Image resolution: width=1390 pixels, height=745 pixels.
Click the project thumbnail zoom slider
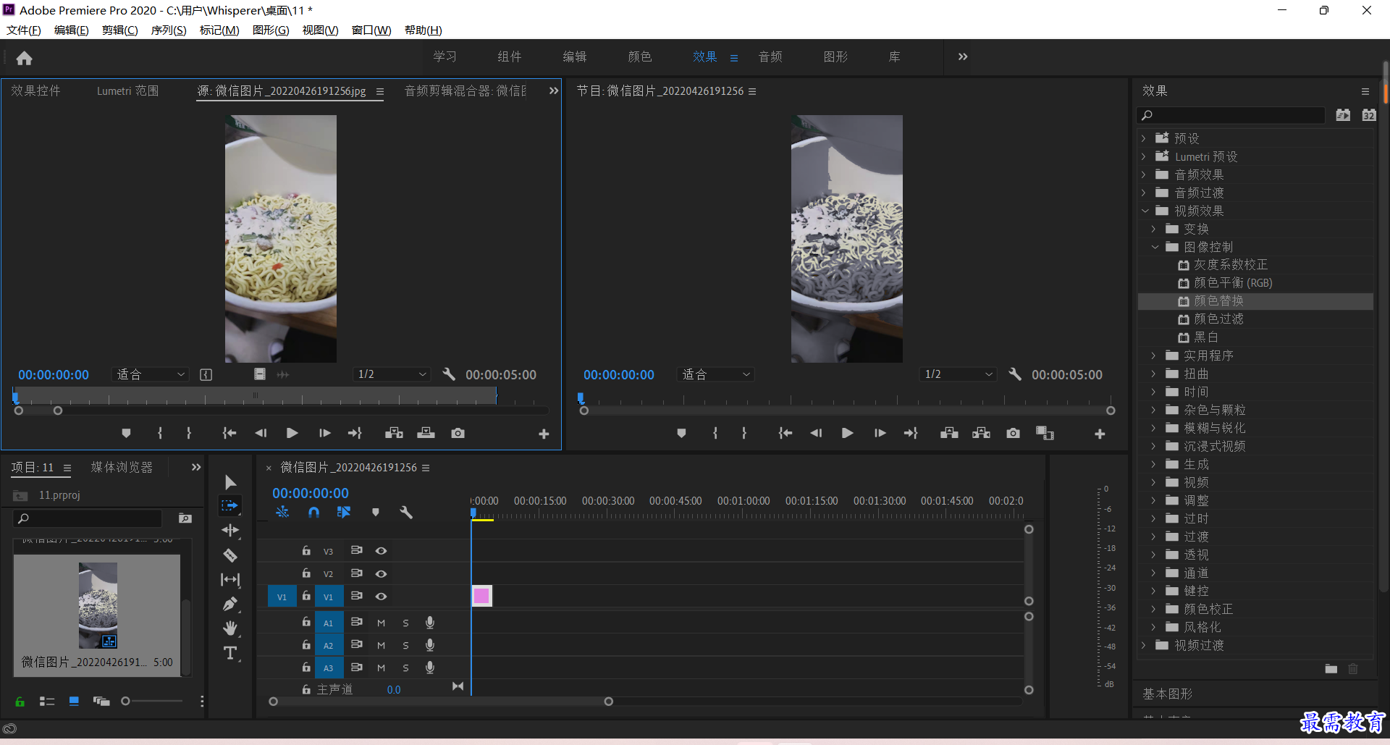(152, 701)
